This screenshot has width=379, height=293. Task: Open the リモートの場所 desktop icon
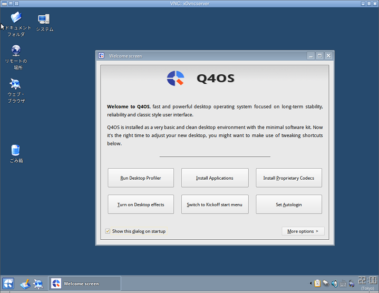pyautogui.click(x=16, y=57)
